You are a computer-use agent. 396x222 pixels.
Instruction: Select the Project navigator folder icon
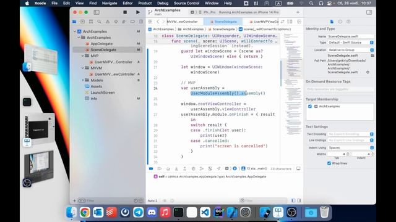74,22
